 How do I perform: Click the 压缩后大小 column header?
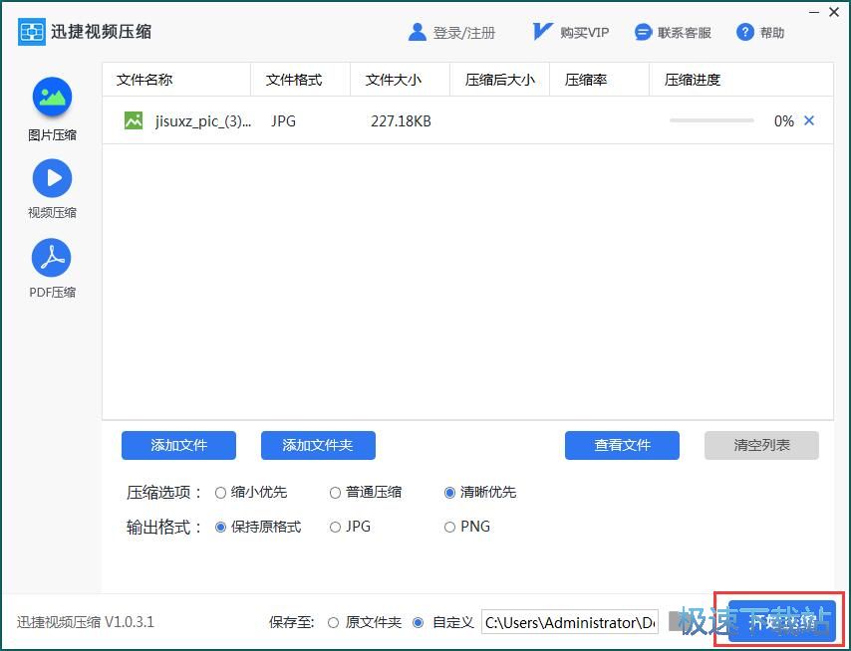pos(500,80)
